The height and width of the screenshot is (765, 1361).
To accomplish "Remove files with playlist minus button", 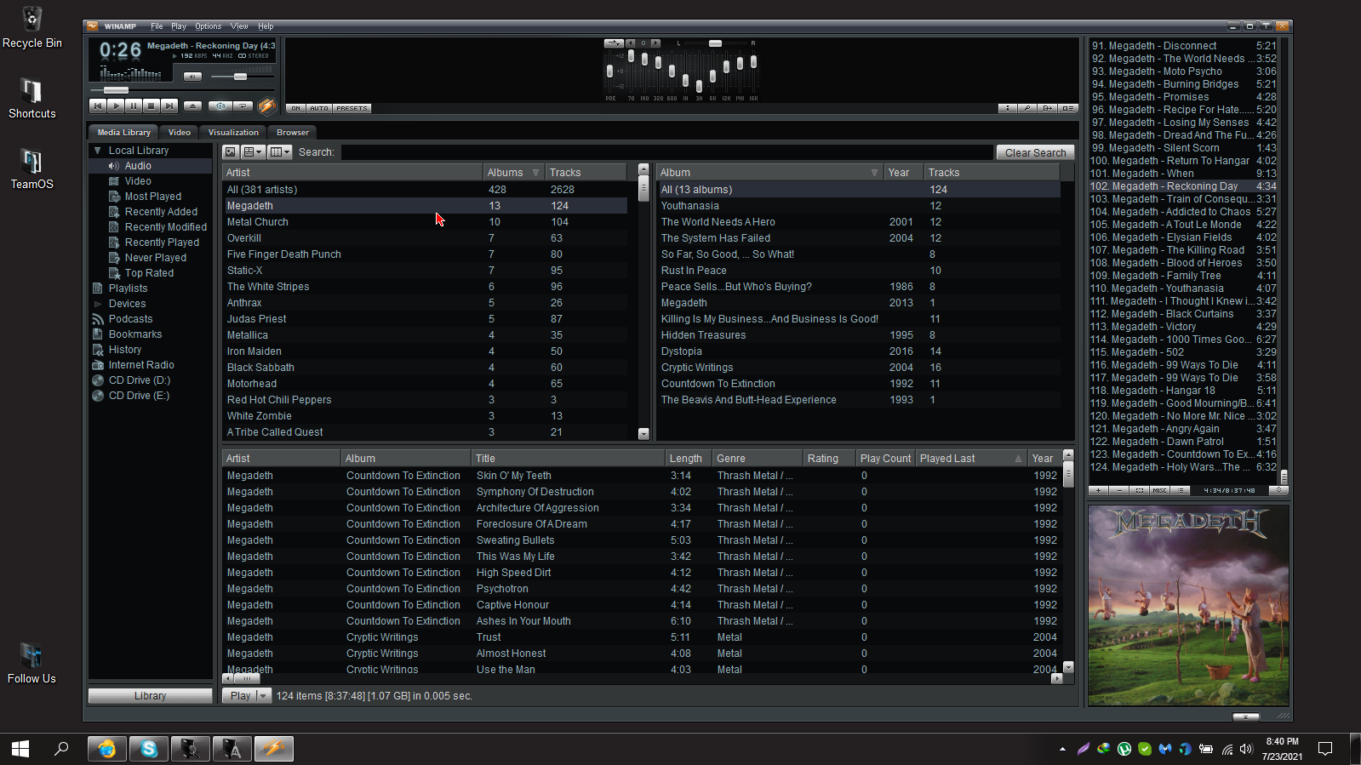I will [x=1119, y=490].
